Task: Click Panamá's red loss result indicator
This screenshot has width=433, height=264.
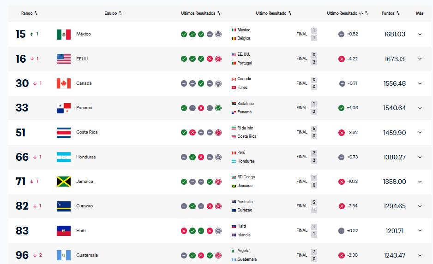Action: 201,108
